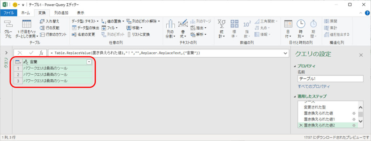
Task: Switch to 表示 tab
Action: 80,13
